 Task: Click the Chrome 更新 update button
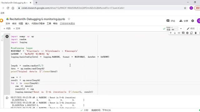[x=197, y=8]
